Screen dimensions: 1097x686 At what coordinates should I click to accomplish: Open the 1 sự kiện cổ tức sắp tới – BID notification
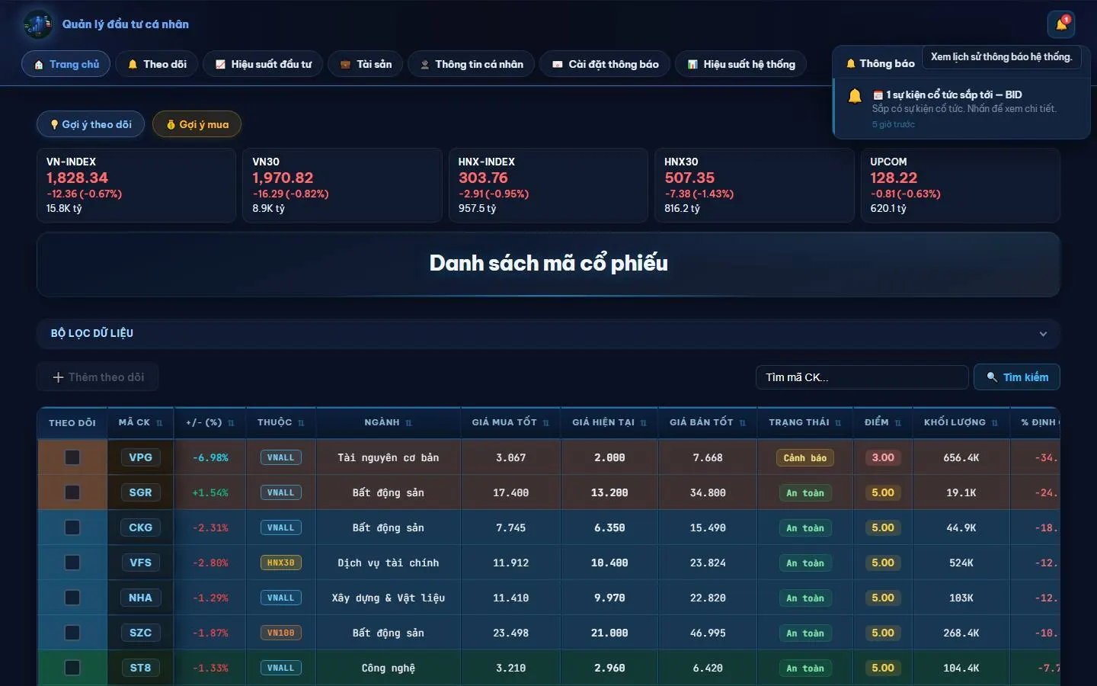click(962, 107)
